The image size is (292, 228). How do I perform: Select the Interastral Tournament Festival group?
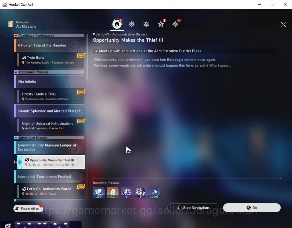pyautogui.click(x=49, y=177)
